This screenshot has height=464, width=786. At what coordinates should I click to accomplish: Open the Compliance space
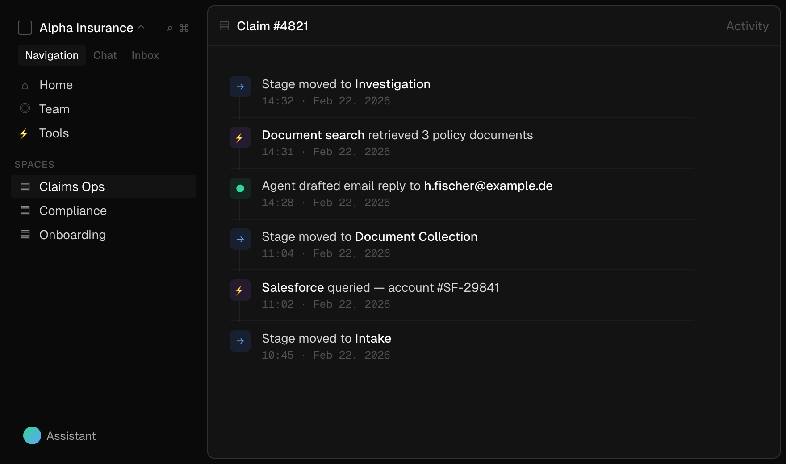(x=73, y=211)
